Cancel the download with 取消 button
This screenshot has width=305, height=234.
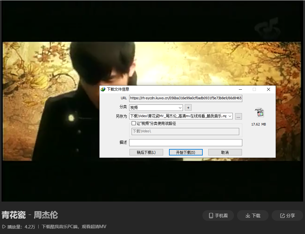[x=225, y=152]
